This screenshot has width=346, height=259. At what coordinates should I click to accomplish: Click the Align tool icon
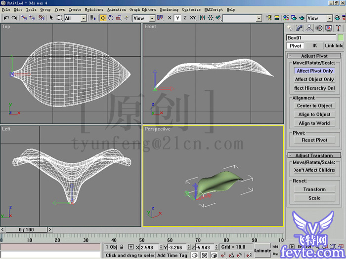(x=218, y=18)
